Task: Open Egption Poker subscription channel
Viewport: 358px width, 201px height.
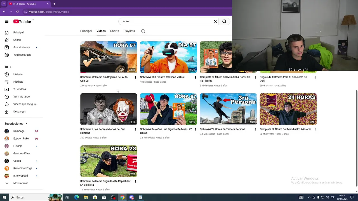Action: (x=21, y=138)
